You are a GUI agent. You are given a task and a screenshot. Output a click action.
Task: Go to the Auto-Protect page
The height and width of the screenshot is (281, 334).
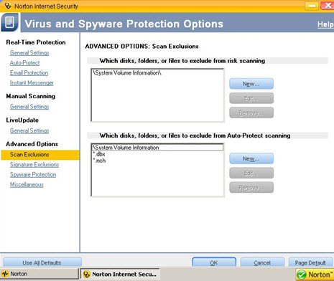pos(24,63)
